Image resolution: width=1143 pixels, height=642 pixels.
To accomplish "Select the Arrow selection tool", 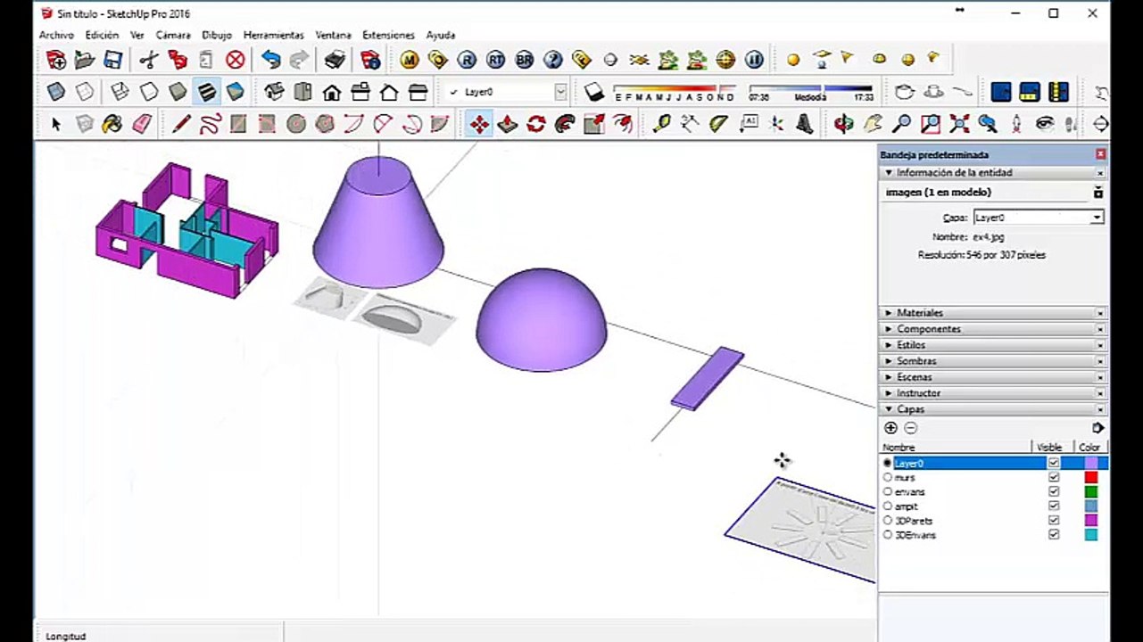I will pyautogui.click(x=55, y=124).
